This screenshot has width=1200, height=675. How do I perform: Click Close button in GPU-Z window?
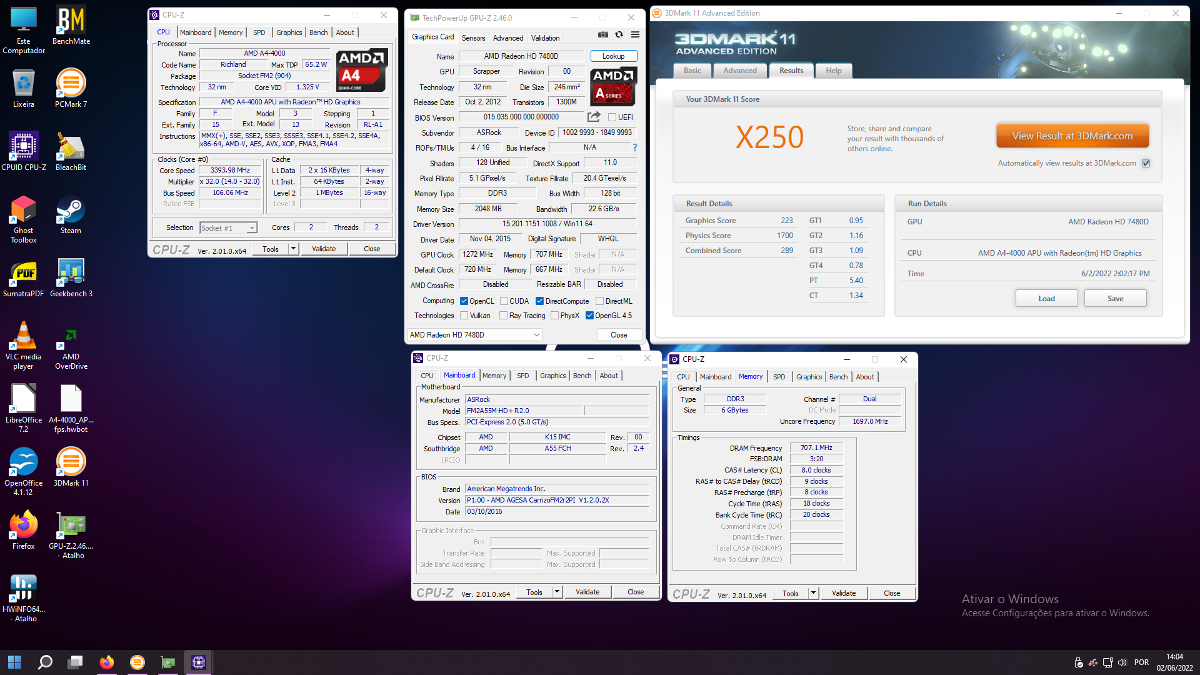(x=619, y=335)
